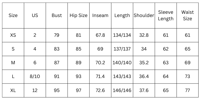The image size is (201, 100).
Task: Click the 146/146 length cell
Action: point(122,90)
